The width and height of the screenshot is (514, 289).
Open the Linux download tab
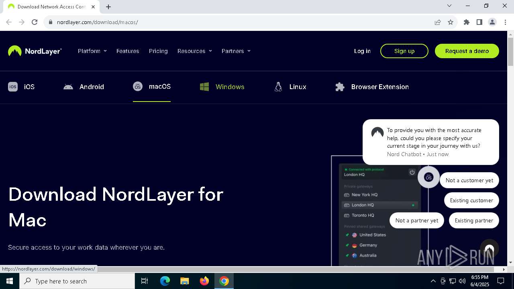tap(290, 87)
